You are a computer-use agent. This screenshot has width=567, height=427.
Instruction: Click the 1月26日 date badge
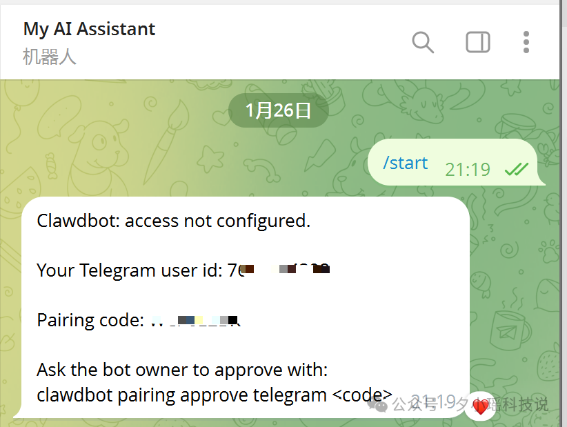278,110
